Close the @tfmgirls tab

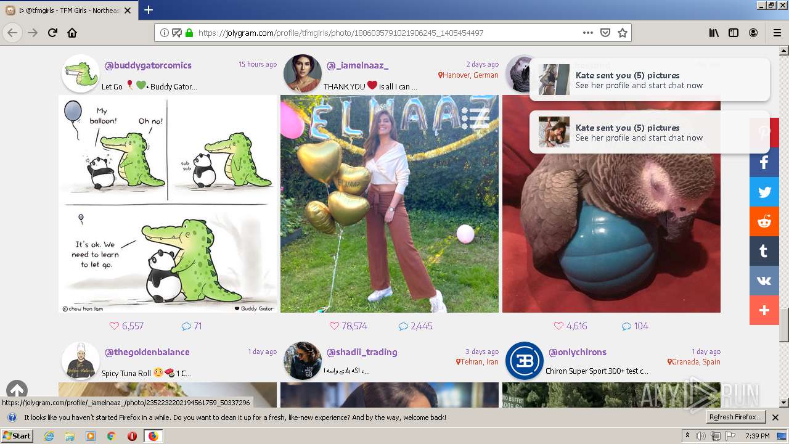(x=128, y=10)
